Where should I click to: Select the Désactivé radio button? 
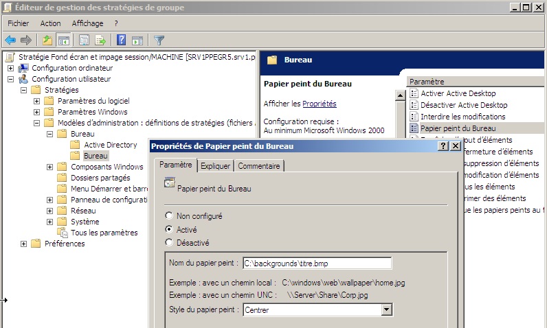[x=170, y=242]
